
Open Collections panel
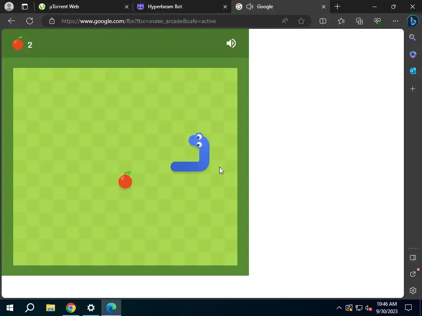[359, 21]
